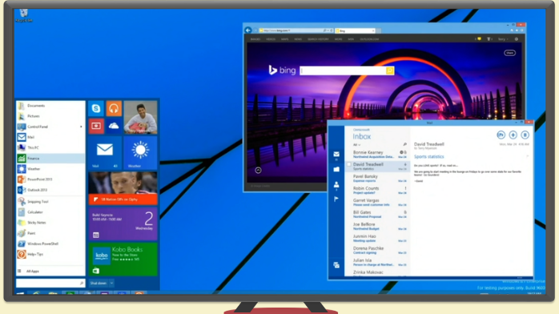
Task: Open Calculator from the Start menu
Action: 50,212
